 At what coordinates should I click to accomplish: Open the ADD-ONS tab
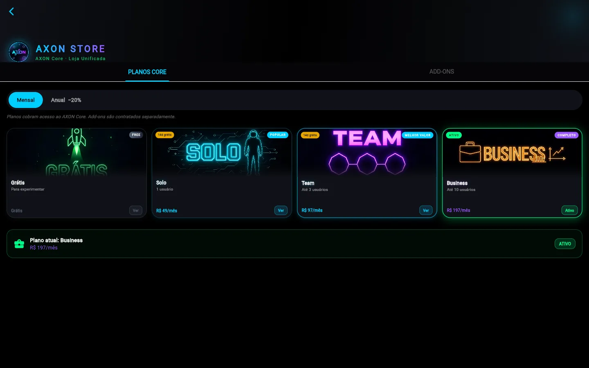click(442, 72)
